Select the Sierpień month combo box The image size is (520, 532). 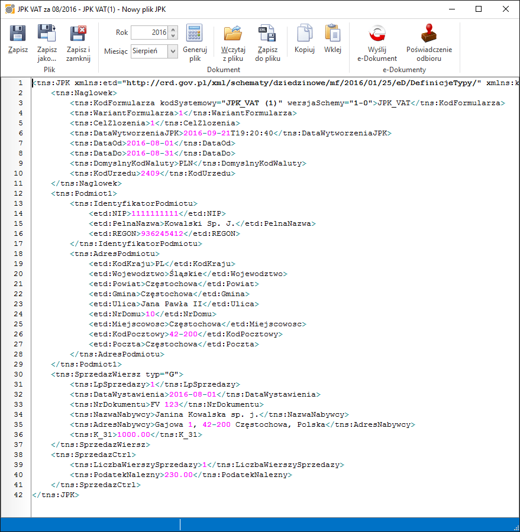click(x=149, y=51)
